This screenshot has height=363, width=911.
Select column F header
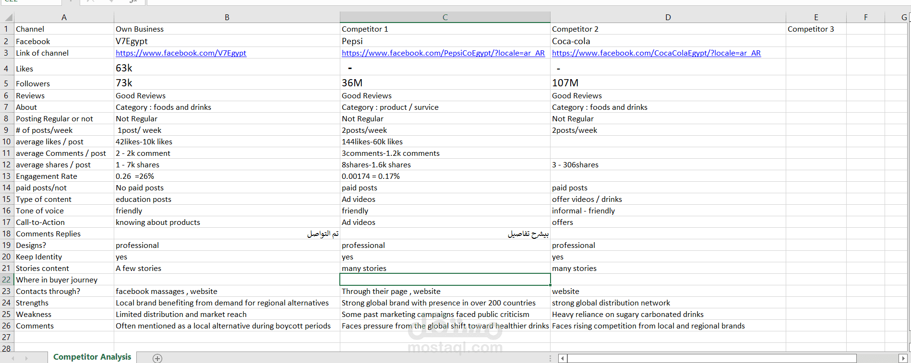(x=865, y=17)
